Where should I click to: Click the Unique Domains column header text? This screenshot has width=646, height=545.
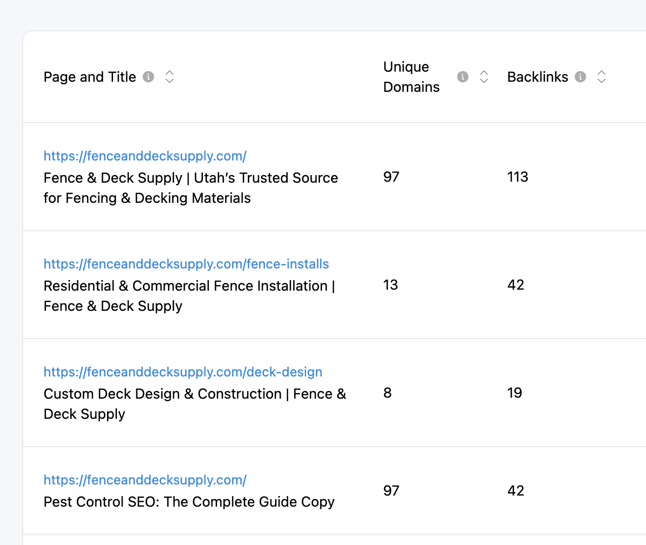coord(411,77)
